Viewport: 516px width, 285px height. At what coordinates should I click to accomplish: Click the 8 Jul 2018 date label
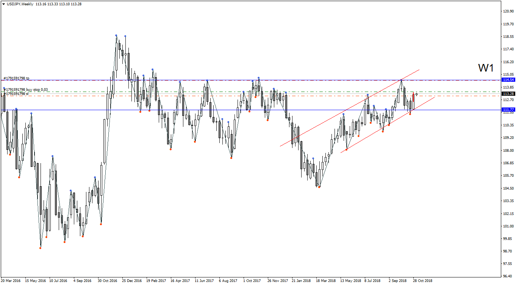(x=372, y=281)
